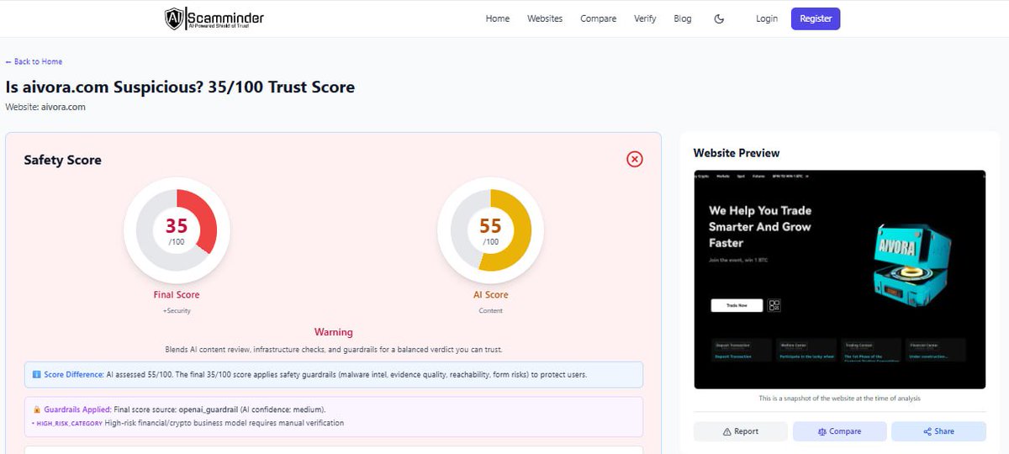Click the 'AI Score' label

click(491, 295)
